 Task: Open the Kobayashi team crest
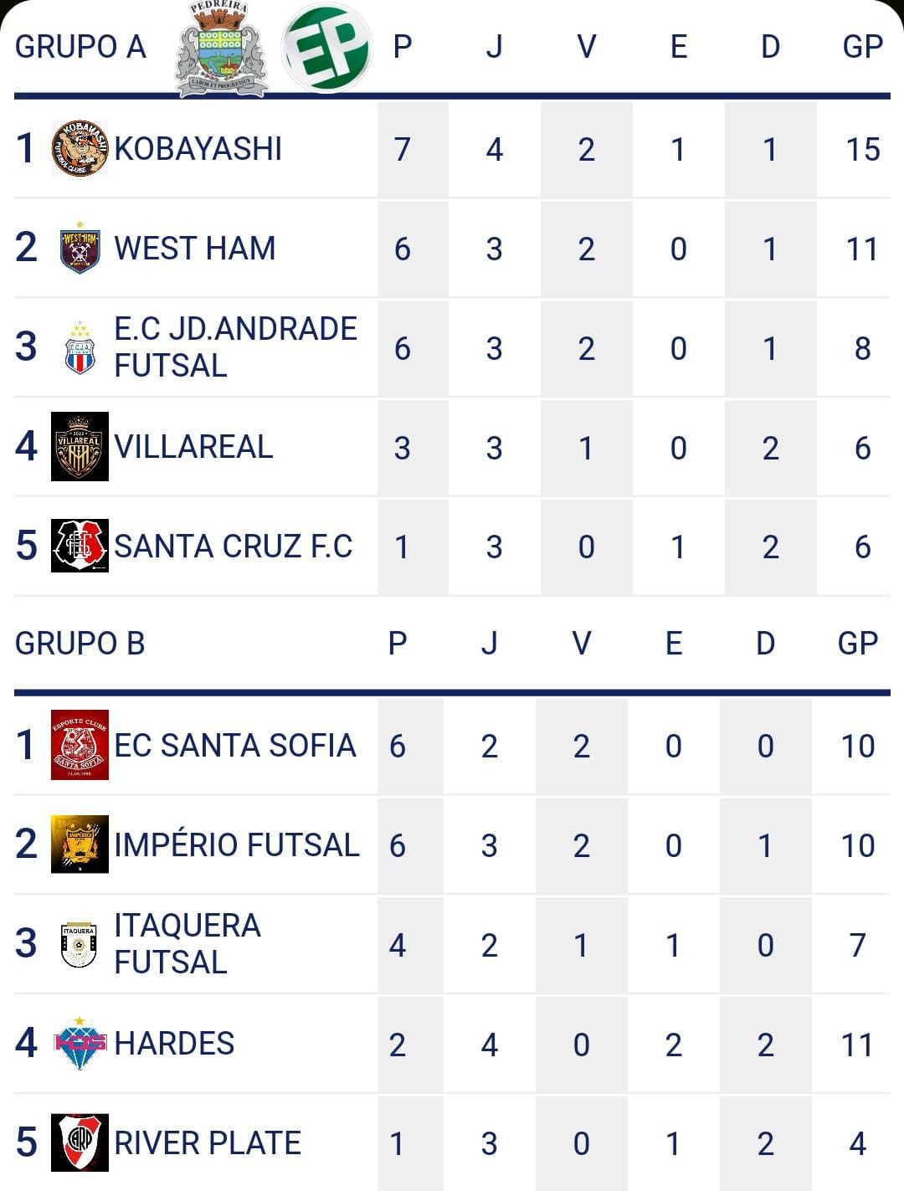coord(80,148)
